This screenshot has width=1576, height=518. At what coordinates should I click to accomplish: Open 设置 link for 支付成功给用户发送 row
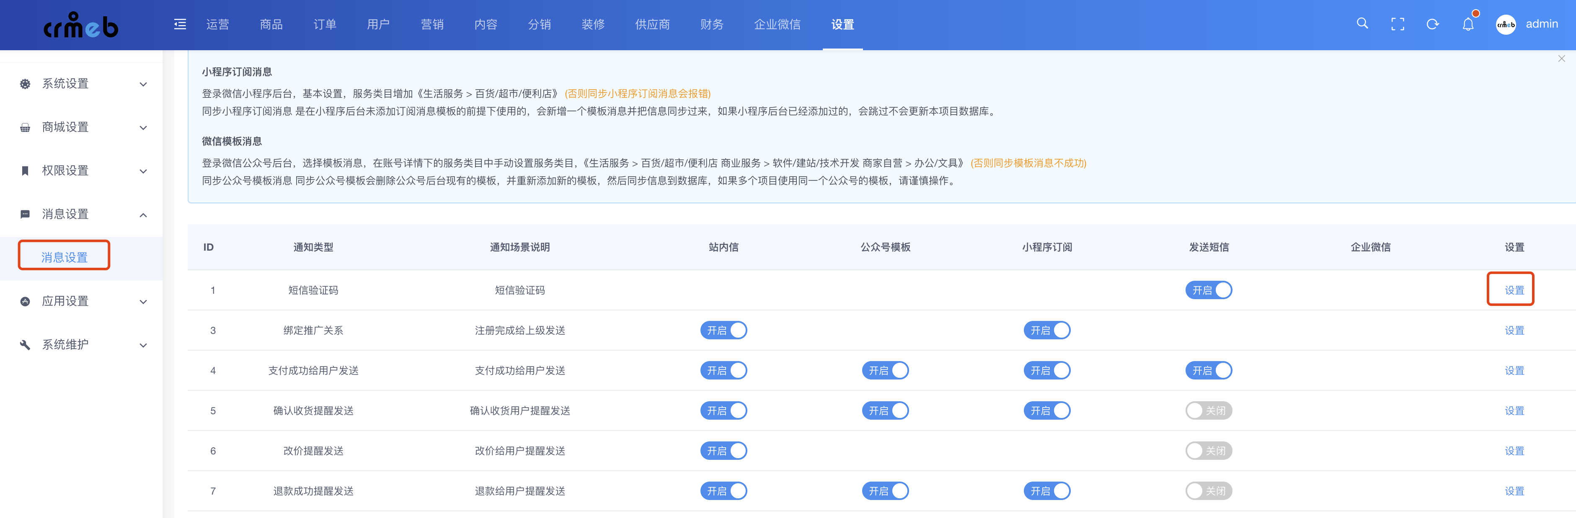click(x=1514, y=371)
